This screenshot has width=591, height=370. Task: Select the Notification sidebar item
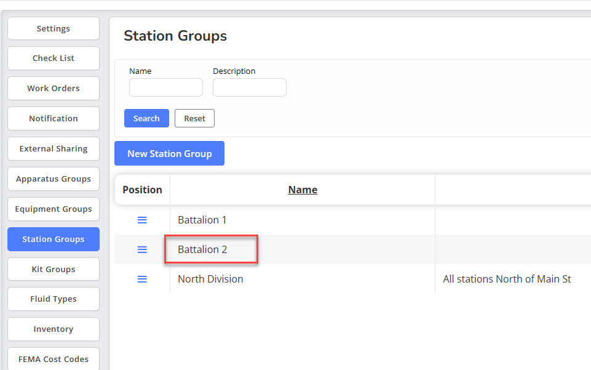[x=54, y=118]
